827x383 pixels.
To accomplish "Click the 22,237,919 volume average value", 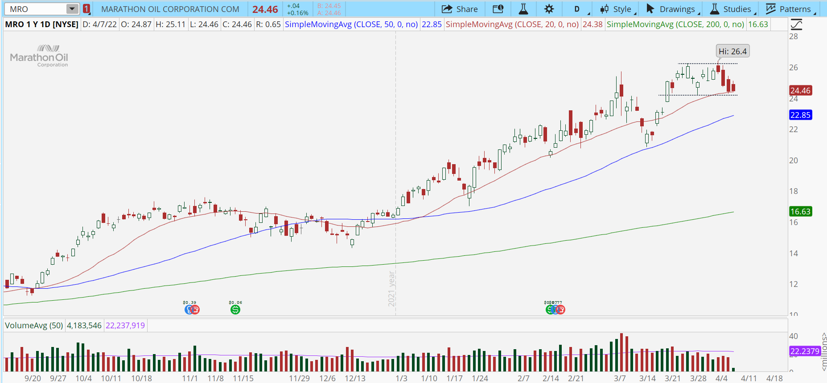I will (x=125, y=326).
